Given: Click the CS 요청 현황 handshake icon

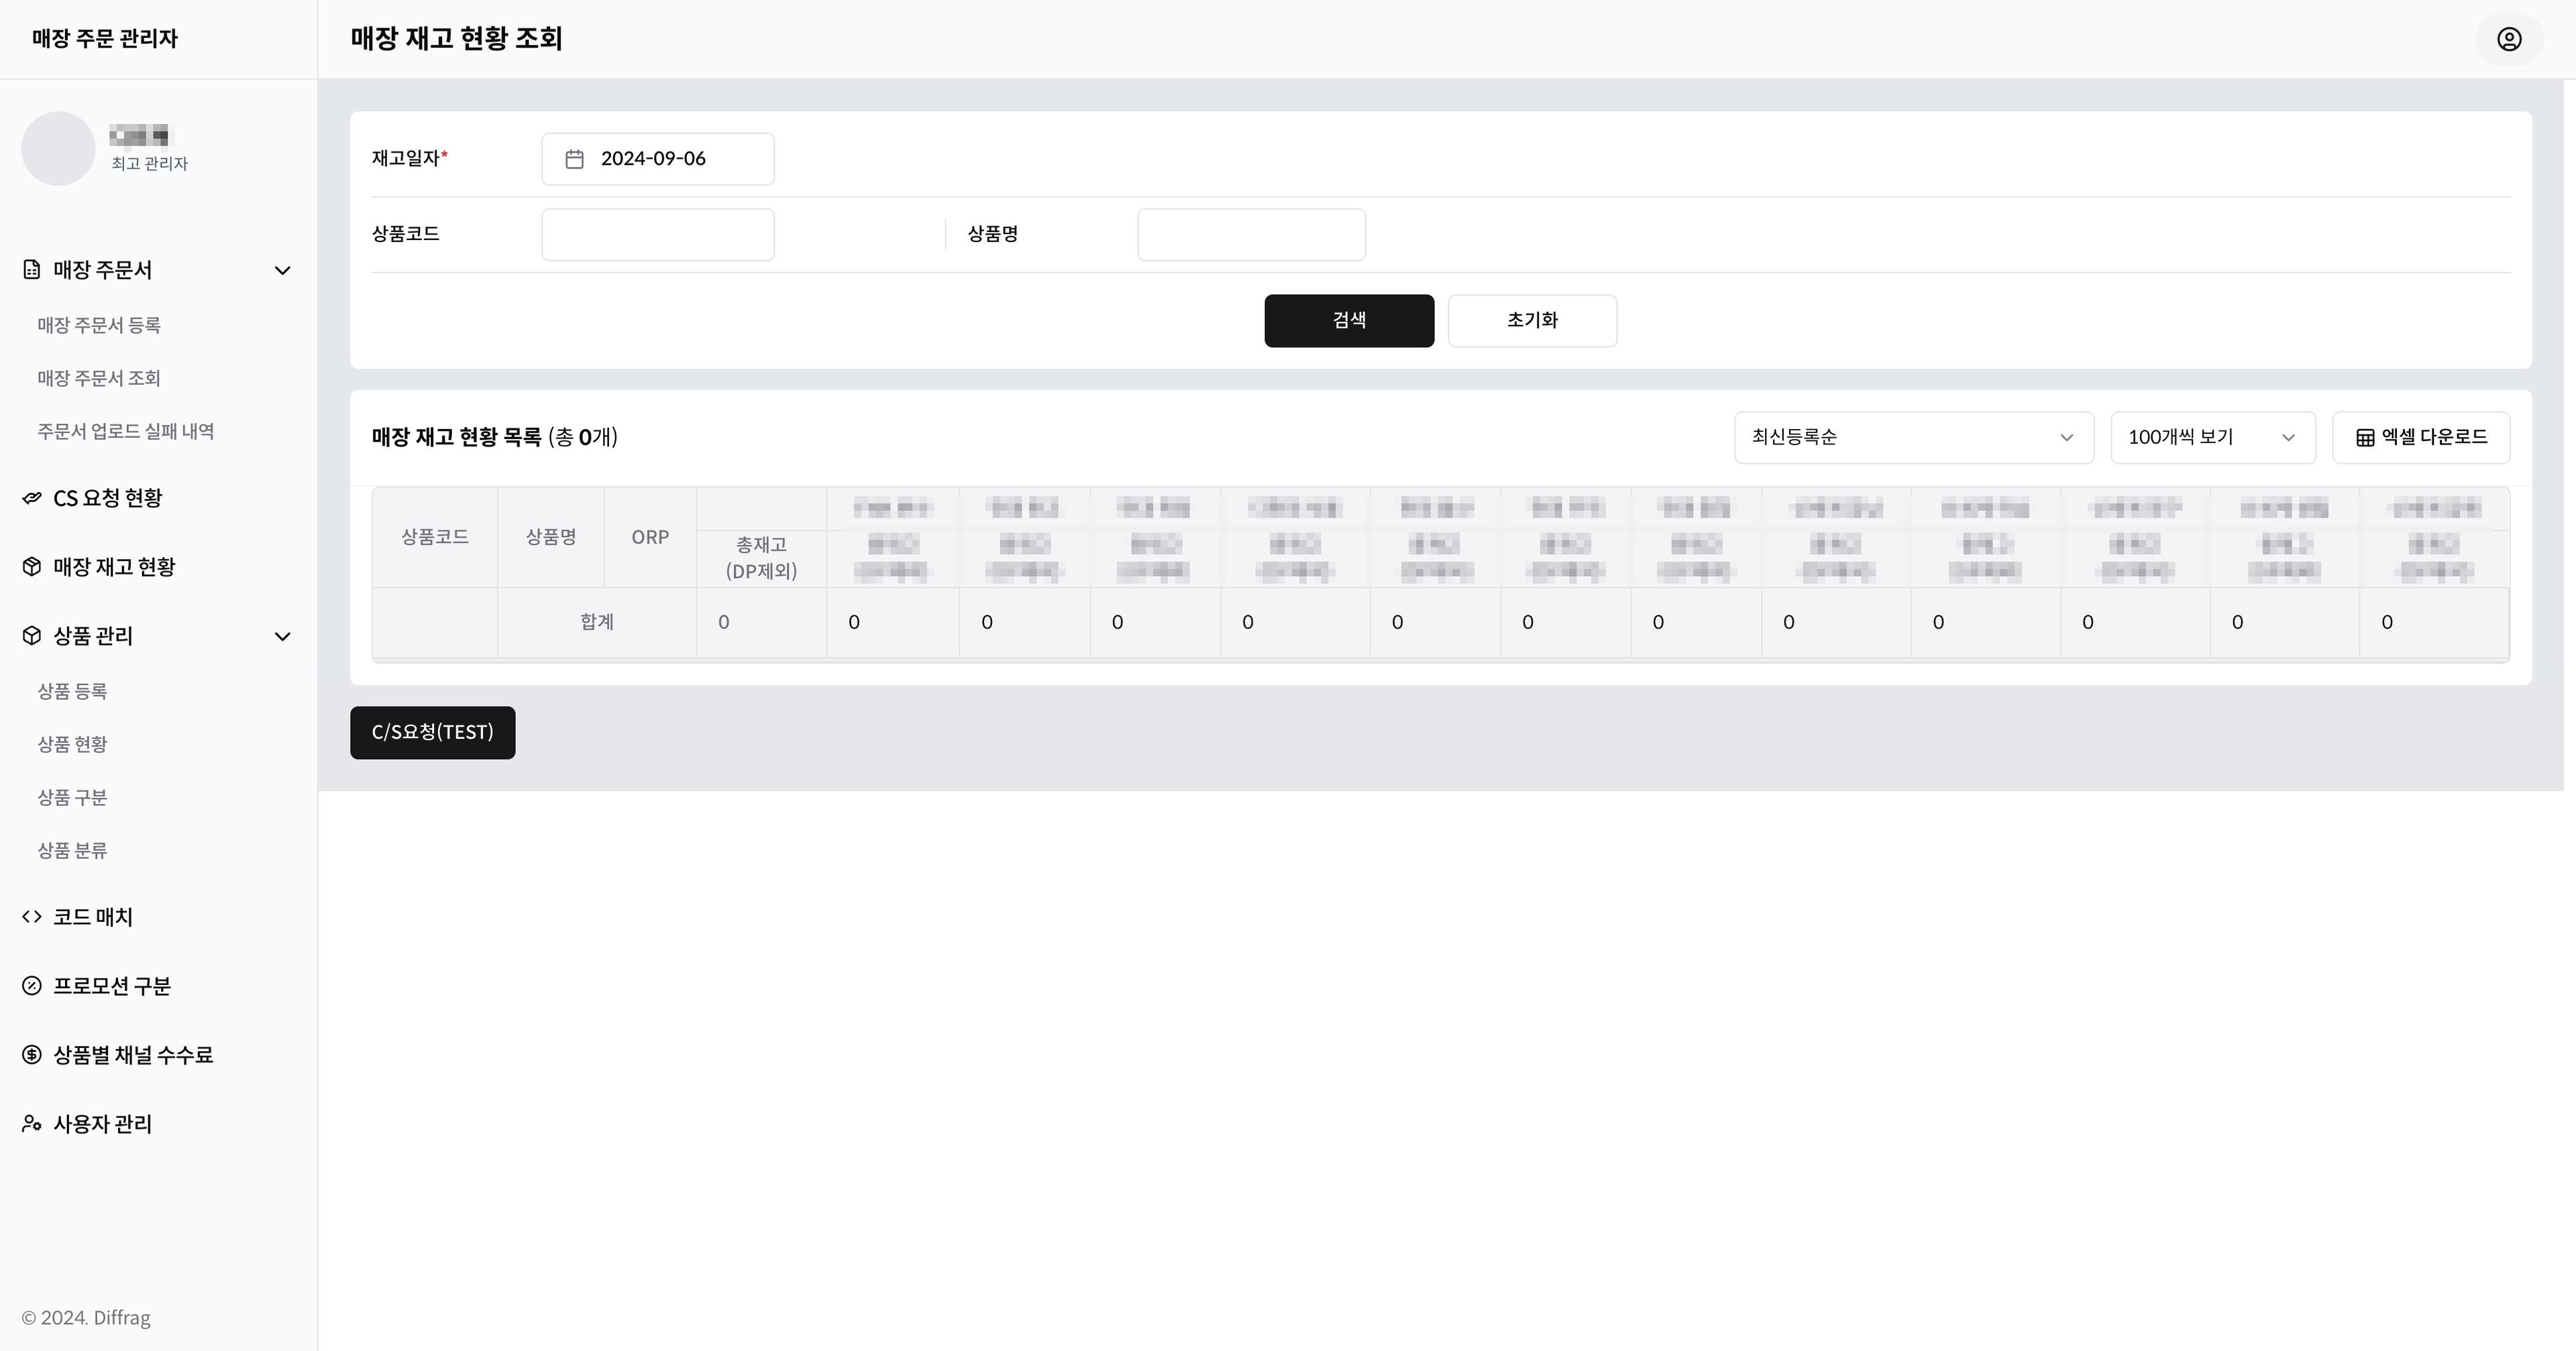Looking at the screenshot, I should [x=32, y=497].
